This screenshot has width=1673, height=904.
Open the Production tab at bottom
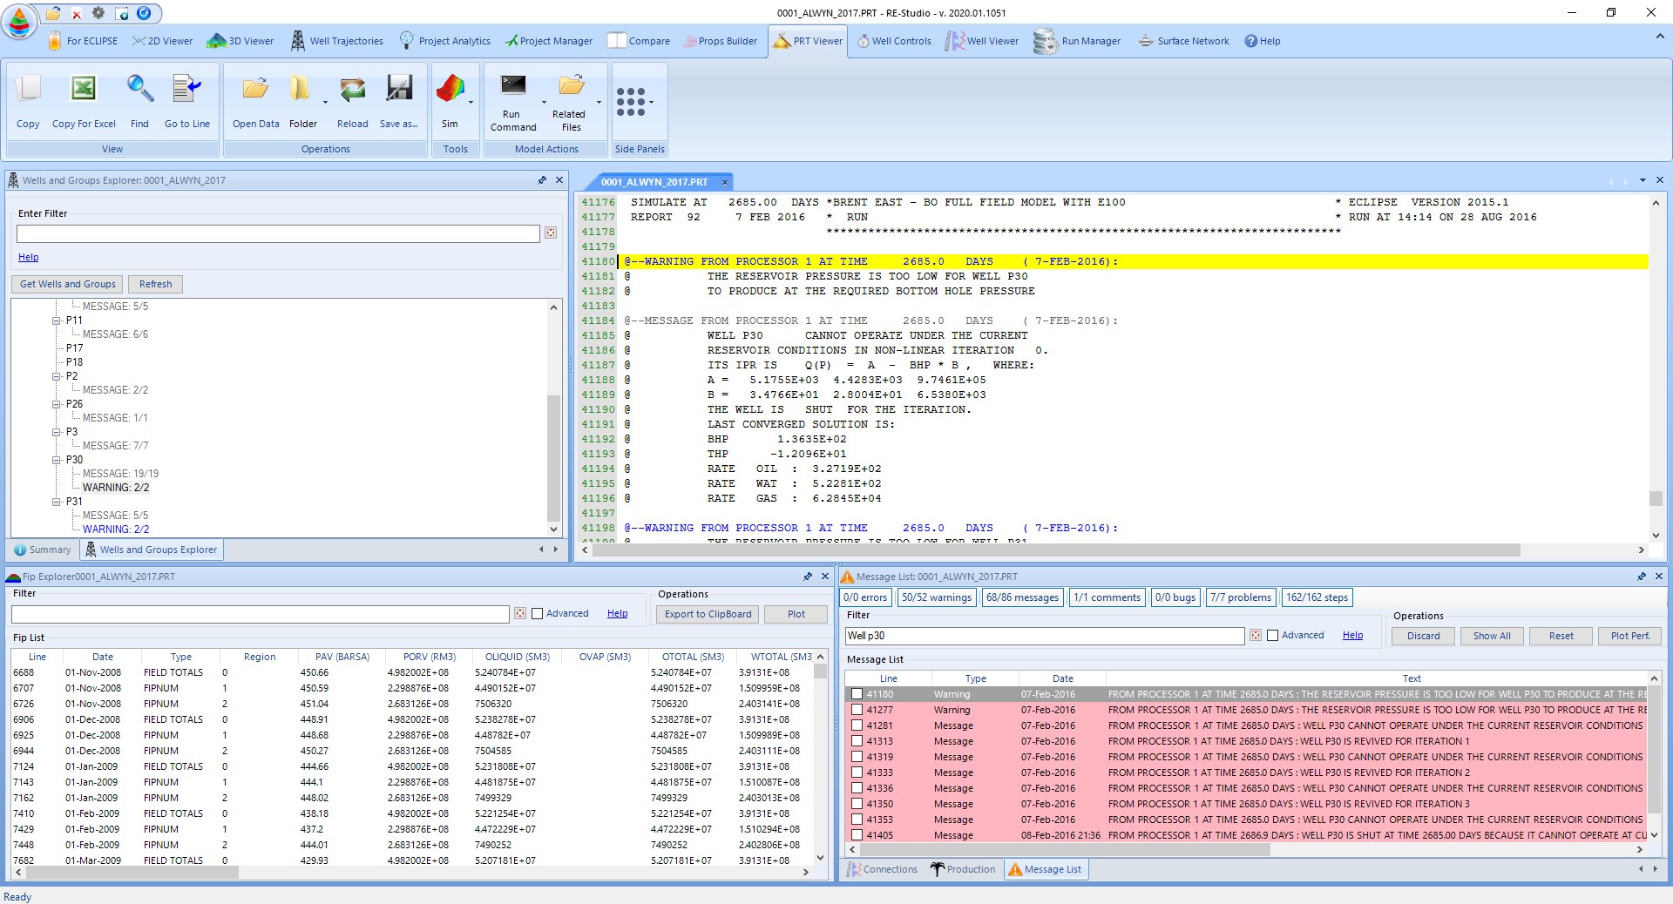pos(963,869)
